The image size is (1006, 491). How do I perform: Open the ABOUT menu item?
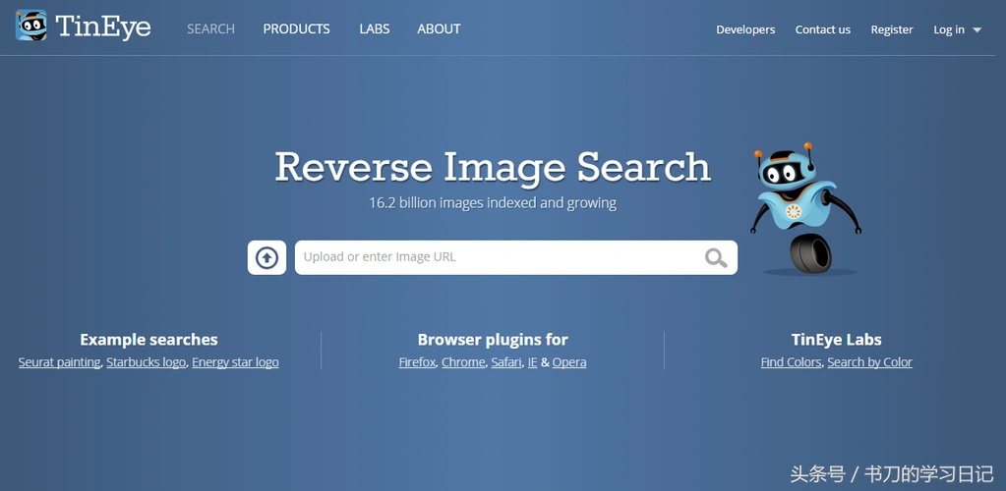click(x=439, y=28)
